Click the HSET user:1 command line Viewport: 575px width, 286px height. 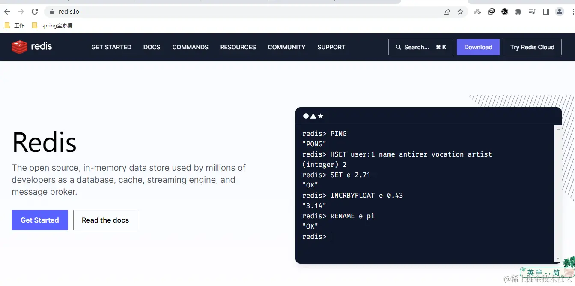397,154
